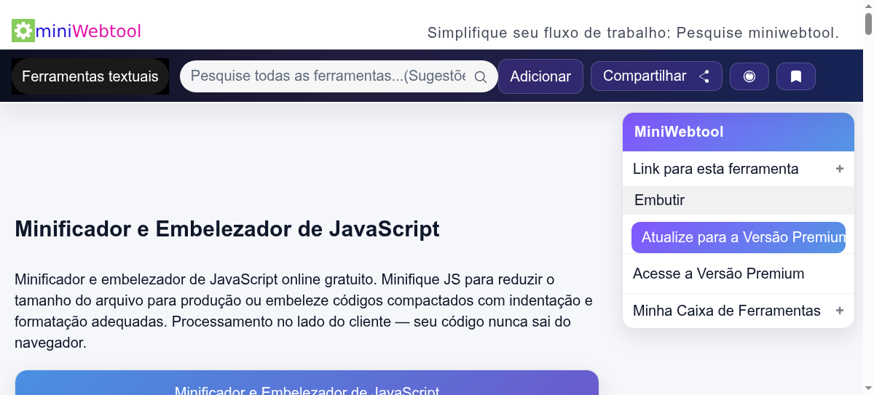Click the page vertical scrollbar thumb
This screenshot has height=395, width=874.
[x=868, y=23]
